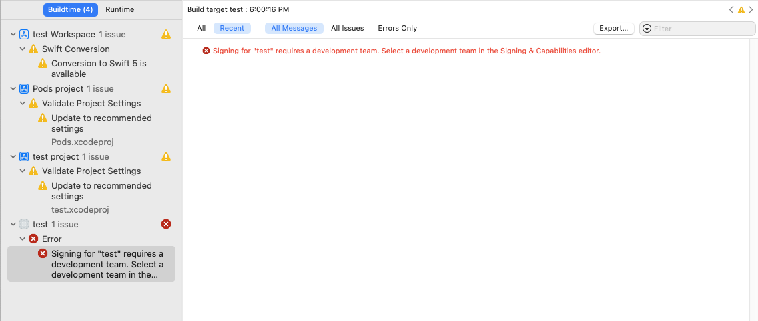Select the Swift Conversion row
This screenshot has height=321, width=758.
tap(76, 49)
